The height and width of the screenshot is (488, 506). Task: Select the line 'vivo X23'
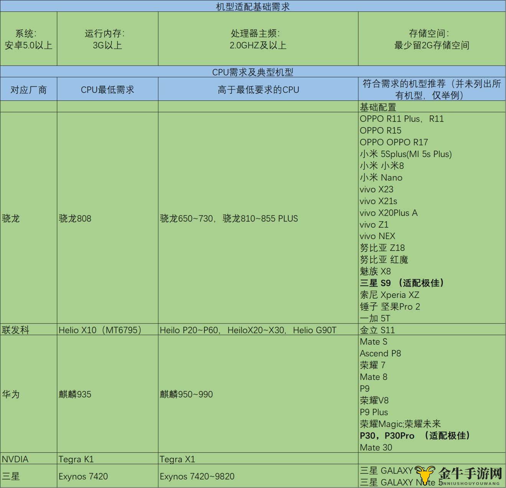pos(376,189)
